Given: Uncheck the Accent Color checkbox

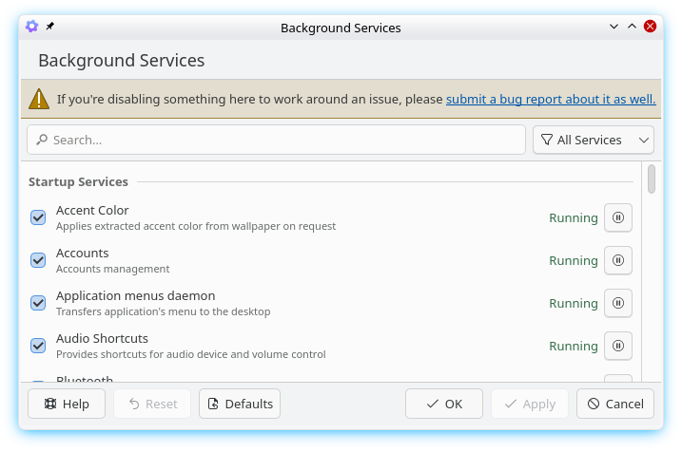Looking at the screenshot, I should point(38,217).
